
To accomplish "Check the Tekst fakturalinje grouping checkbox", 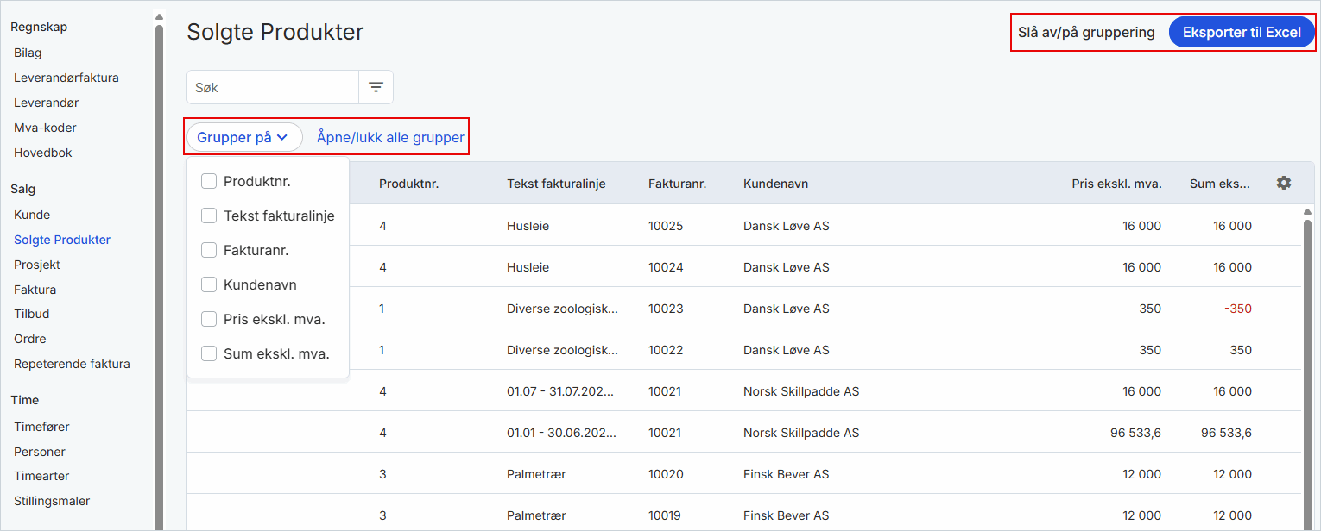I will pyautogui.click(x=209, y=216).
